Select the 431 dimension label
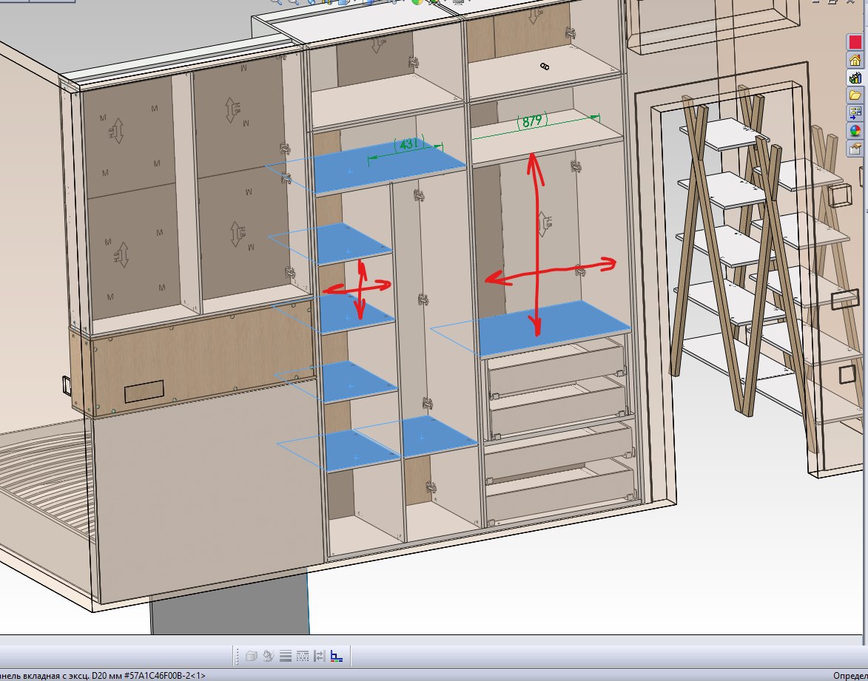Viewport: 868px width, 681px height. click(x=408, y=144)
